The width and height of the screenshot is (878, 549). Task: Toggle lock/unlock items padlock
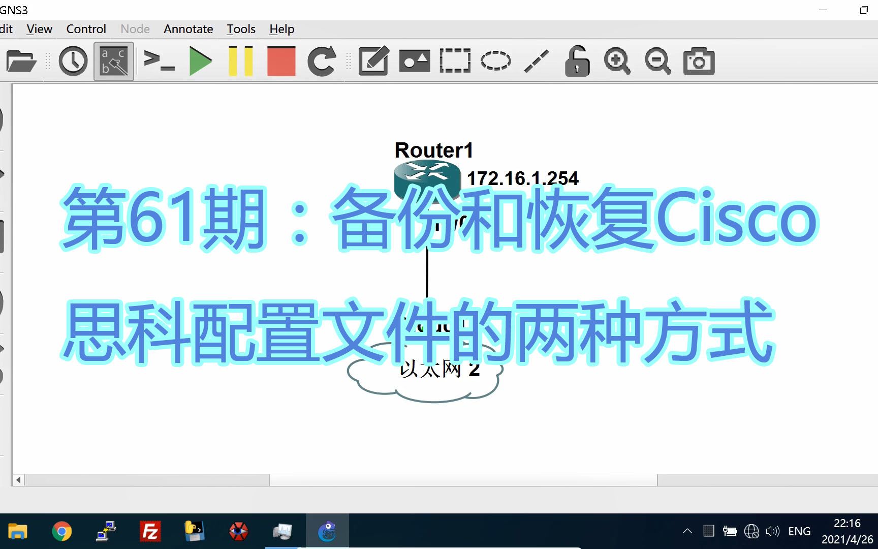(577, 61)
